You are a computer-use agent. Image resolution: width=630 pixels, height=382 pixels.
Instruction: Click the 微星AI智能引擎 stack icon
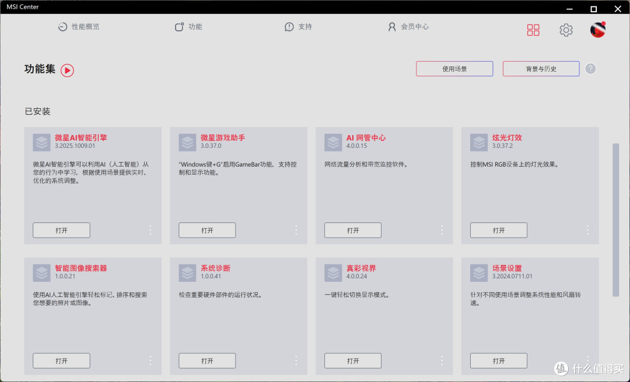pos(42,143)
